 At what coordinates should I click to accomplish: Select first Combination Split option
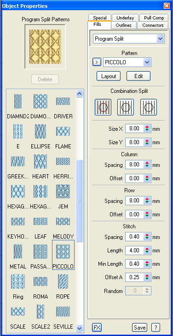tap(103, 107)
